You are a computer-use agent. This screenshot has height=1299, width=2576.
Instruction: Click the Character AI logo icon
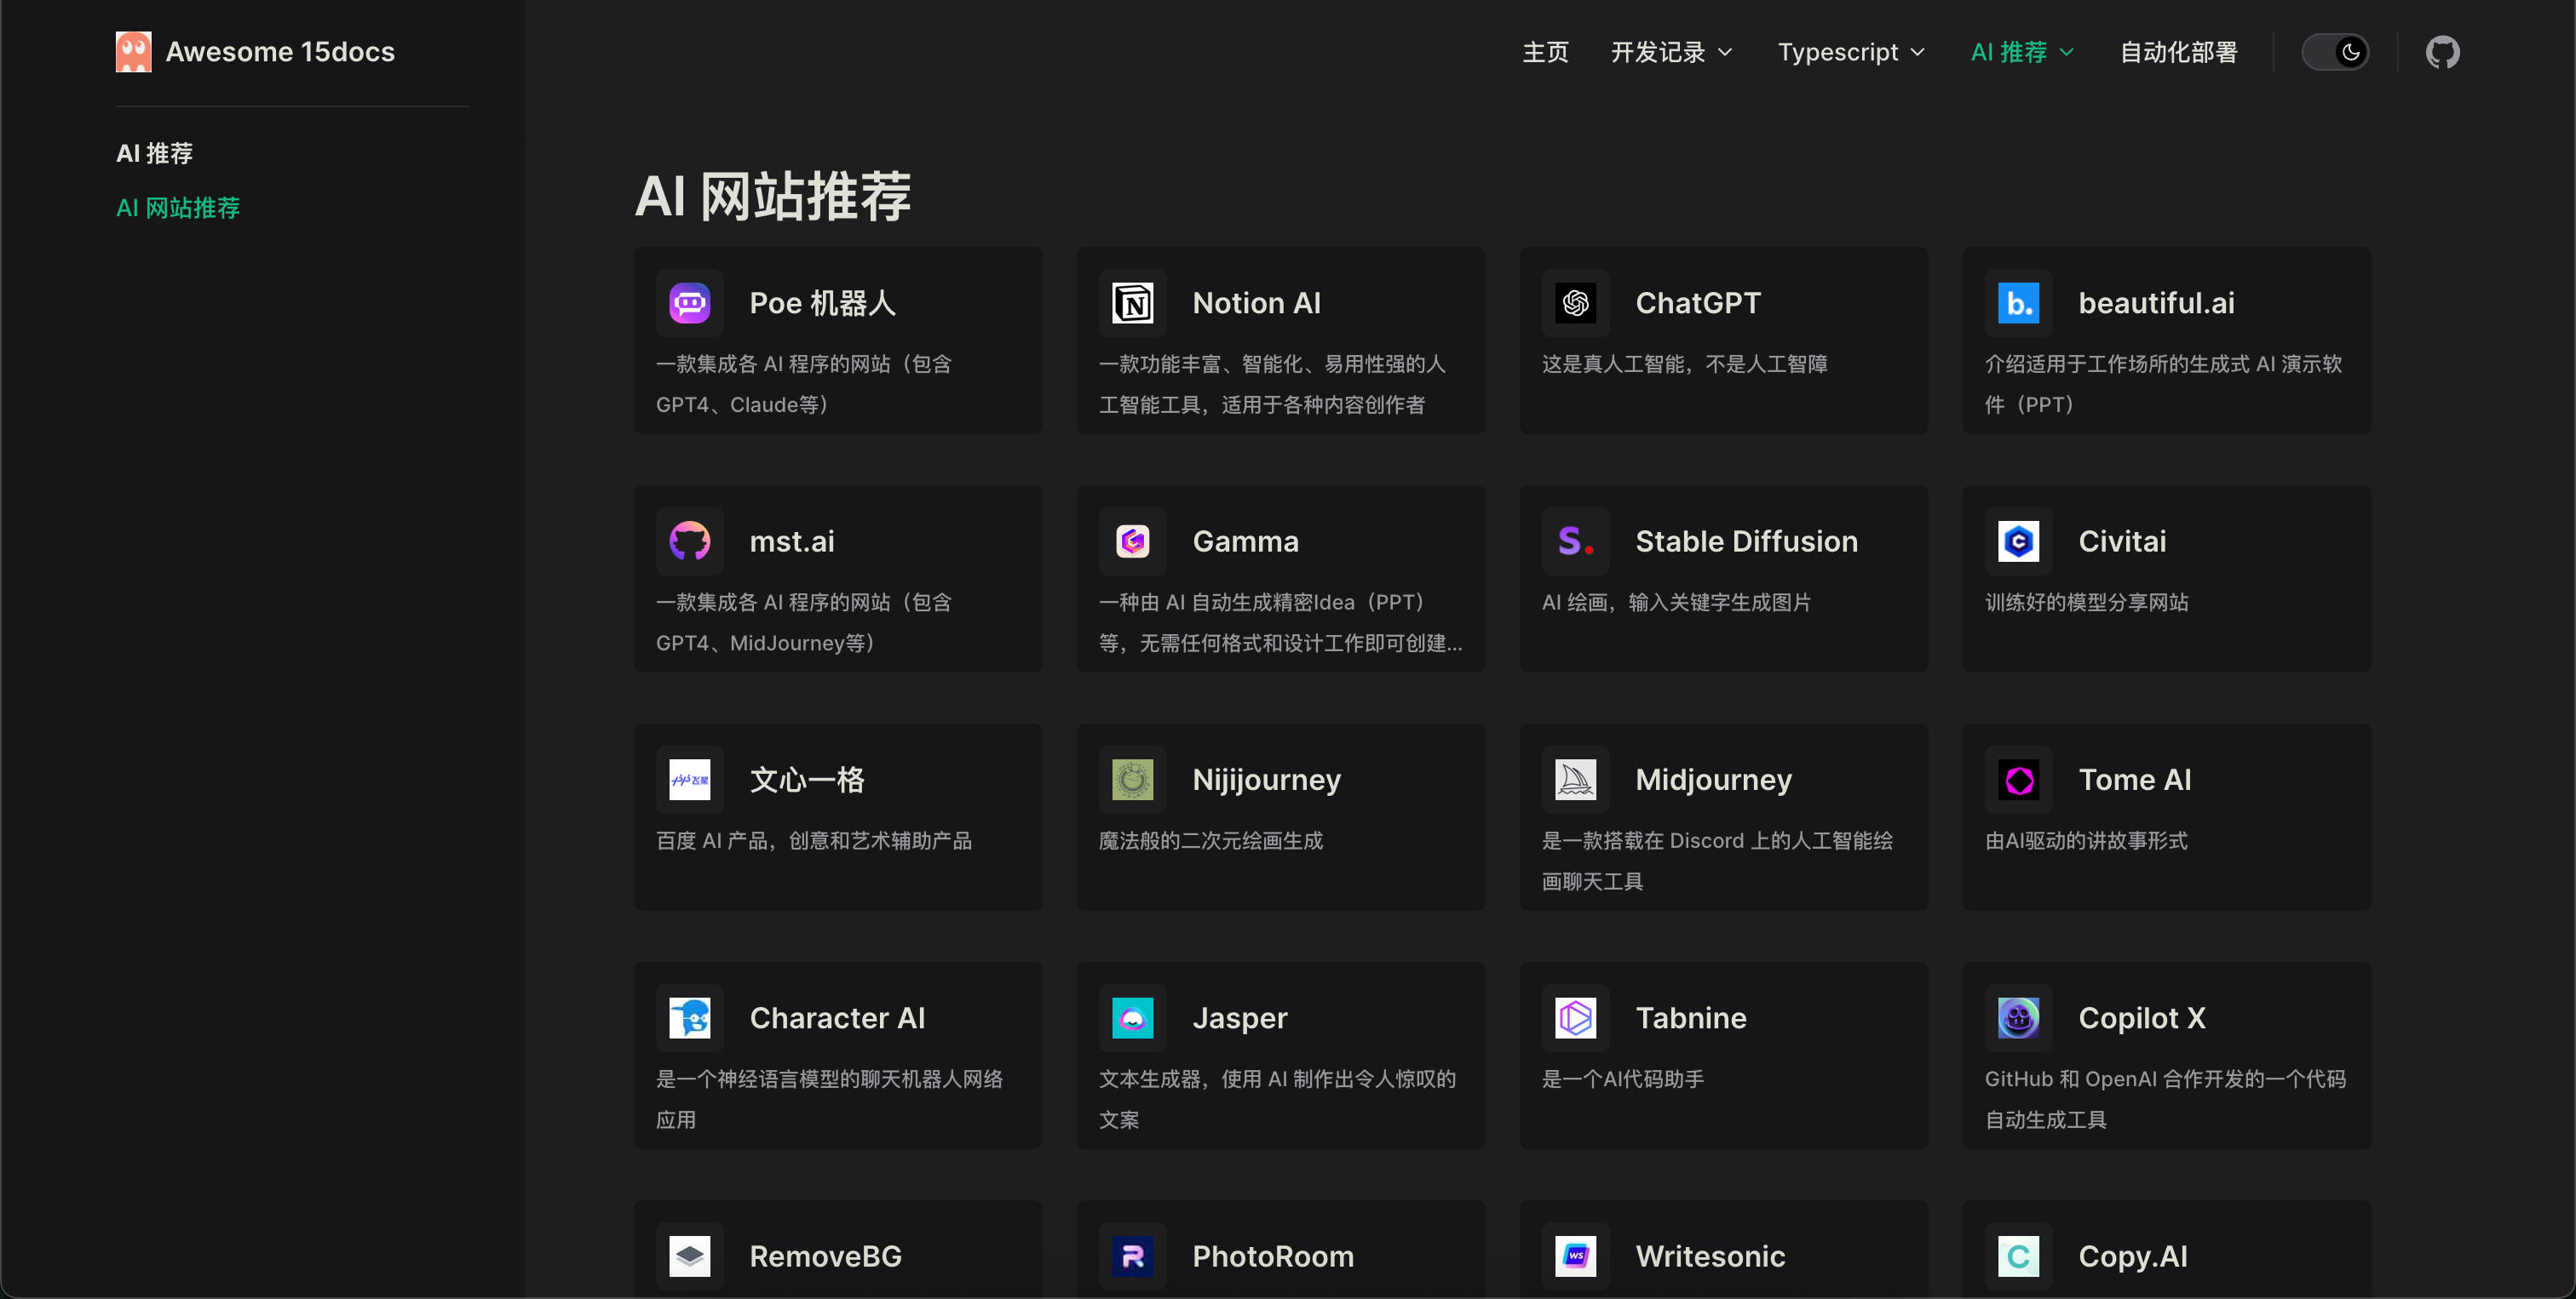coord(690,1018)
